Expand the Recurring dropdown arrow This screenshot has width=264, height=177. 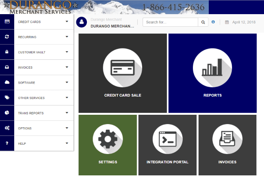pyautogui.click(x=67, y=37)
